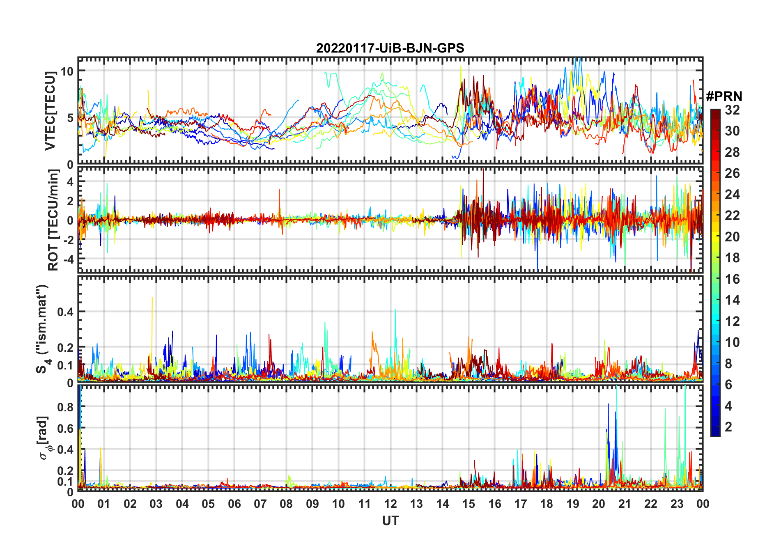Select UT axis hour label 19
Image resolution: width=781 pixels, height=546 pixels.
(573, 504)
